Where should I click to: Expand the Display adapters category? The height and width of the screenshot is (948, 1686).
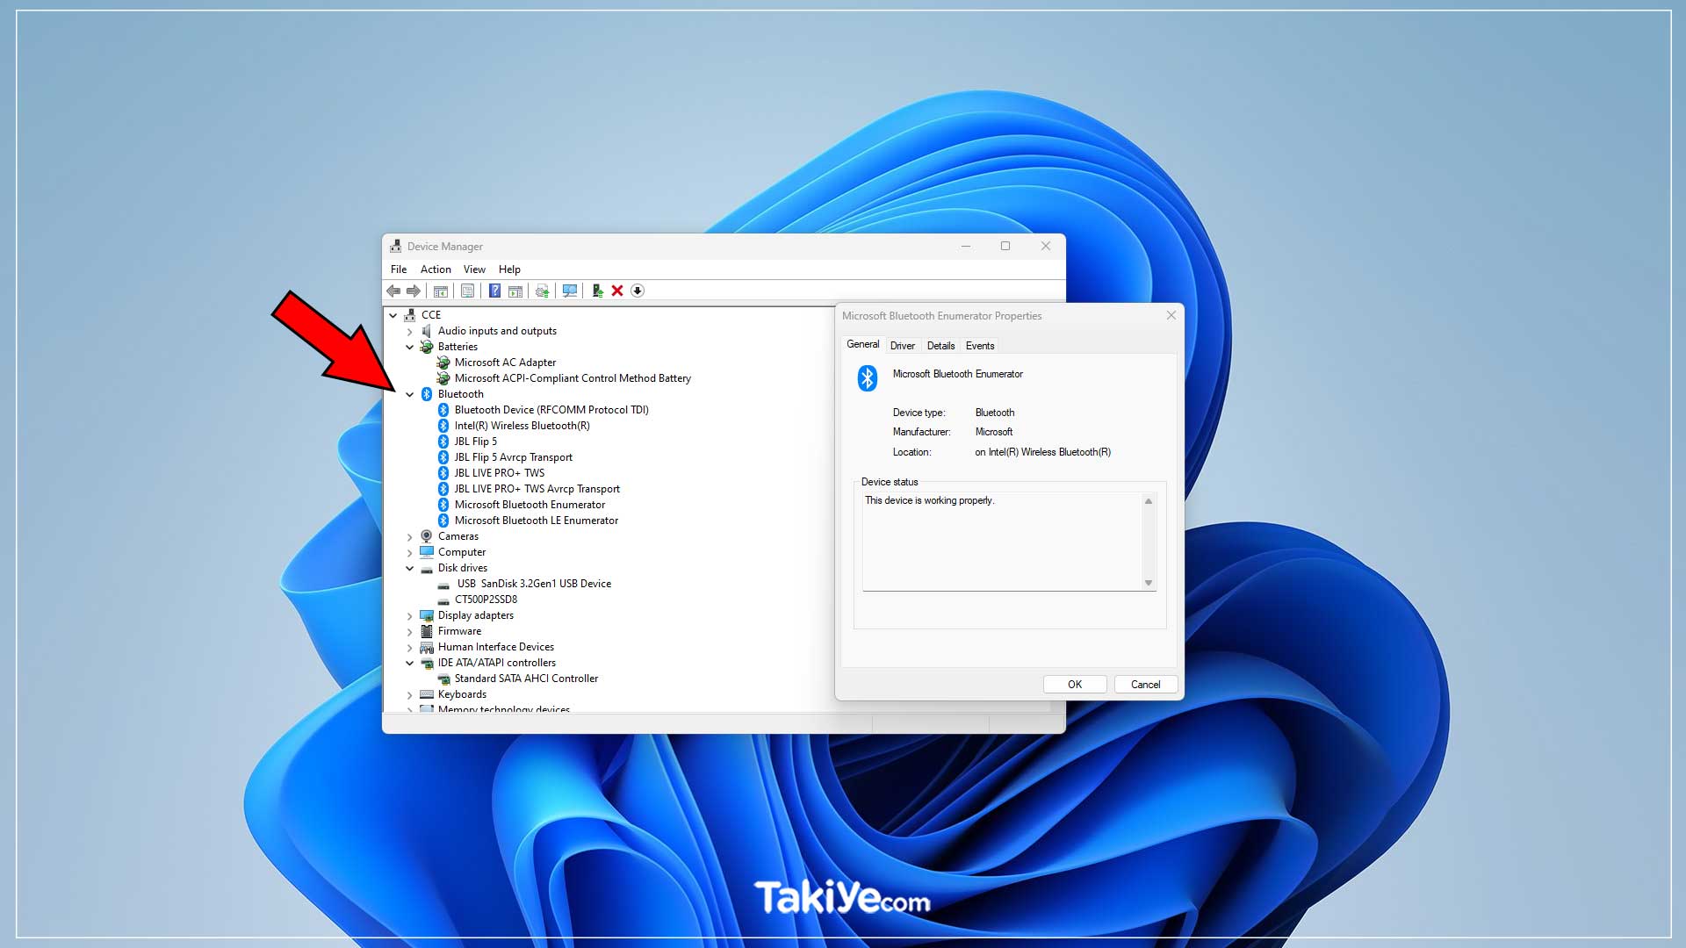coord(409,616)
